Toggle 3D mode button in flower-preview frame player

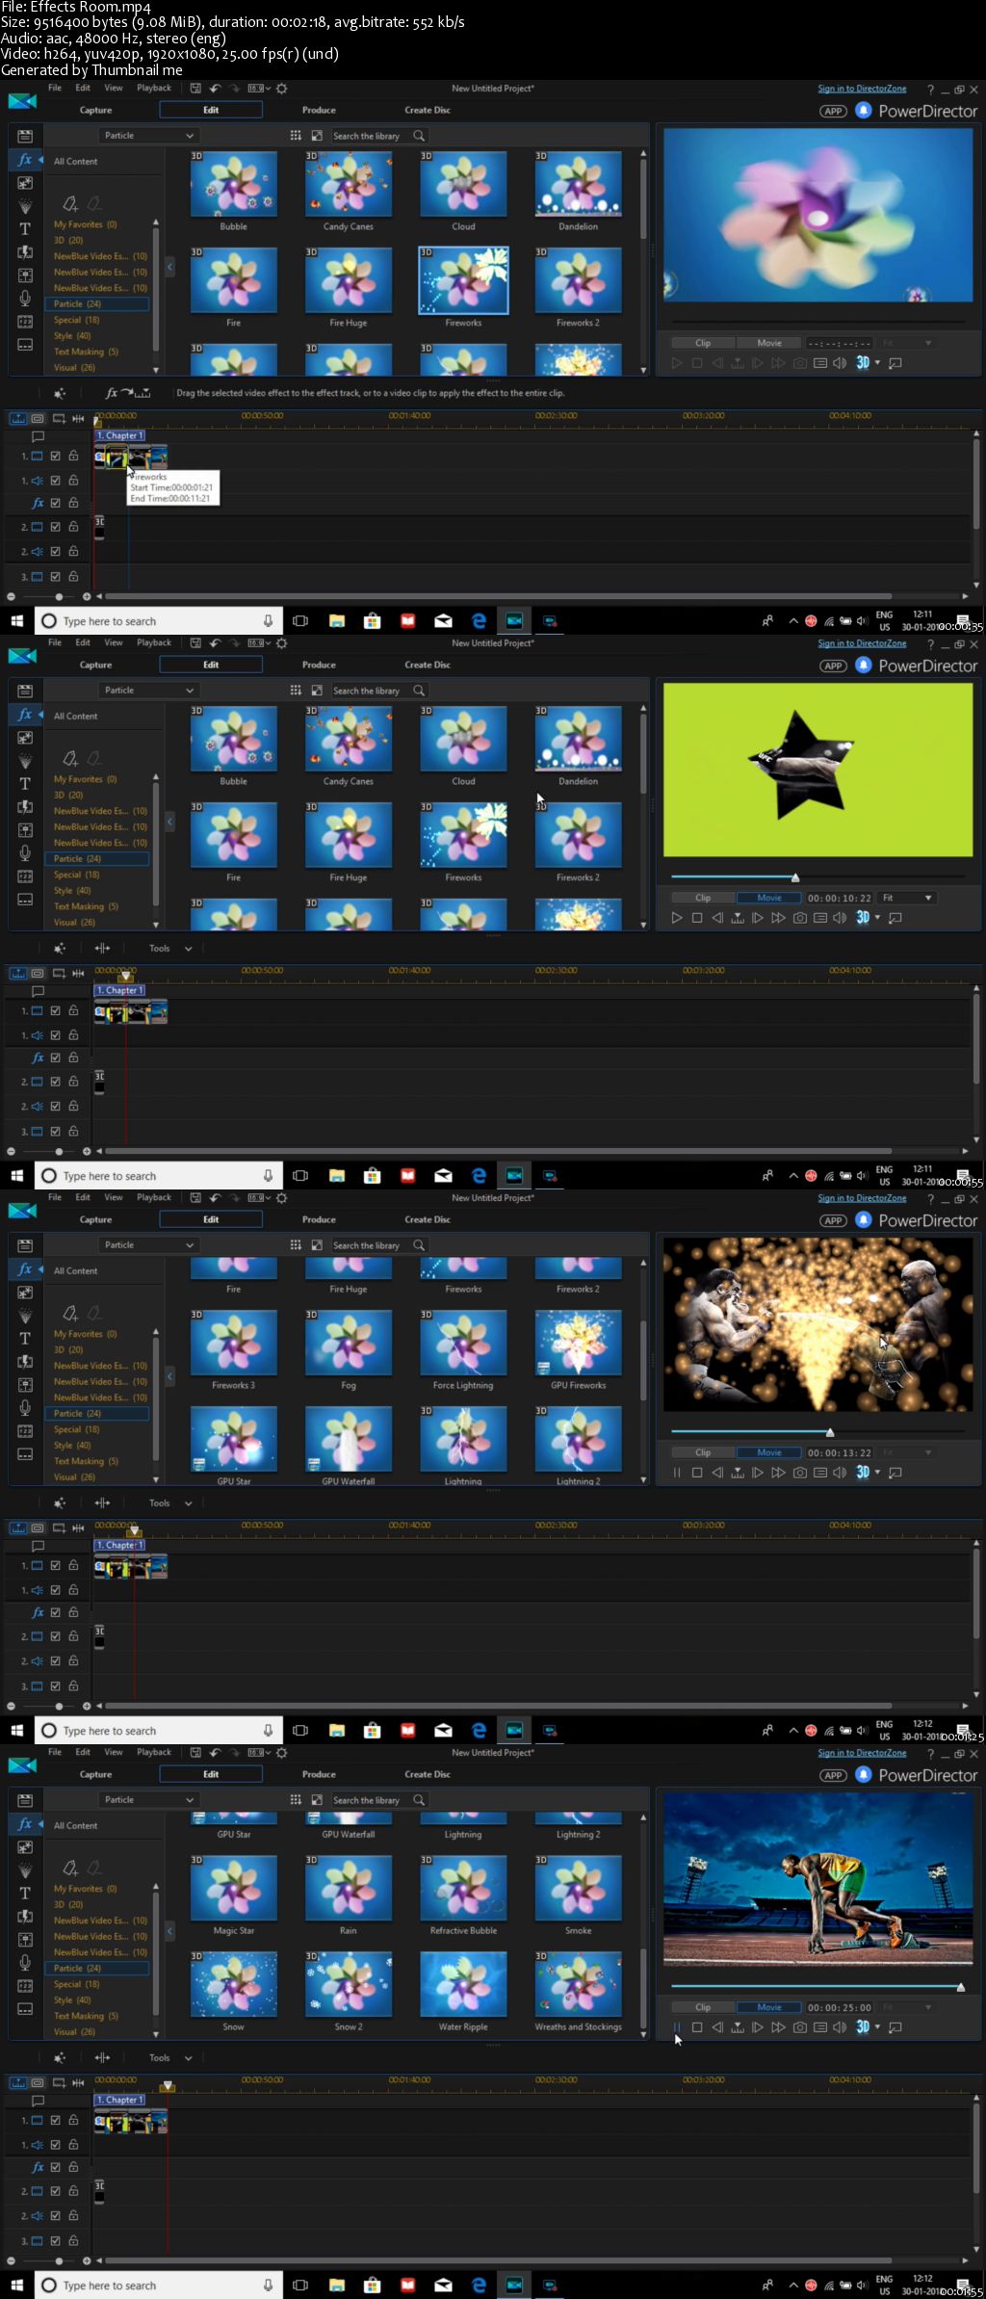863,363
